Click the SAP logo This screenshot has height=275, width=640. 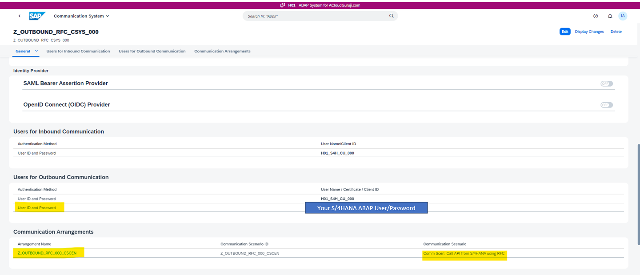pos(37,16)
